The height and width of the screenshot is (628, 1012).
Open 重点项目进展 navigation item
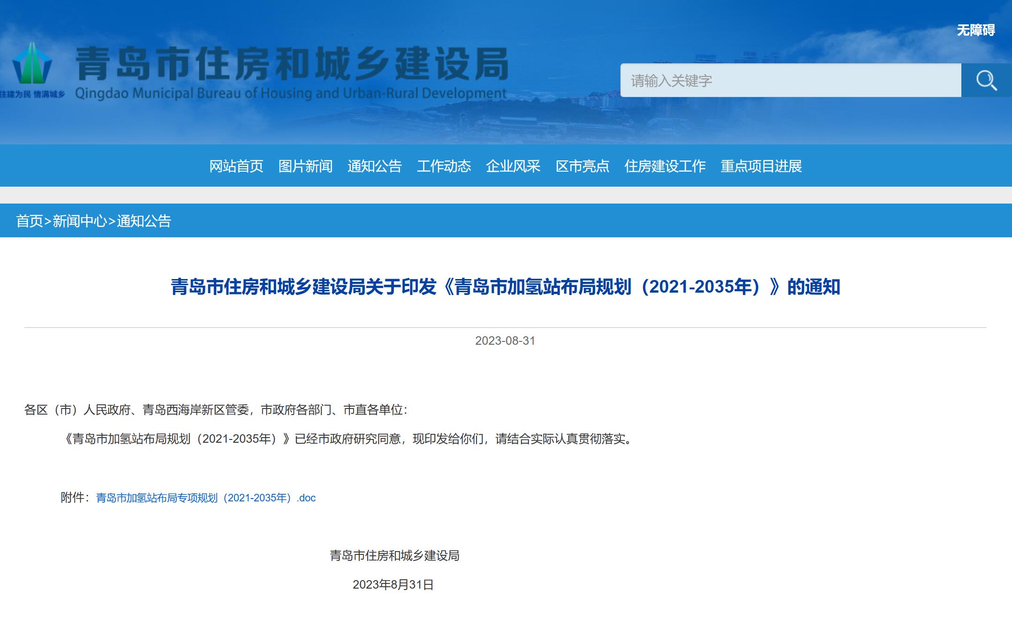(x=761, y=166)
